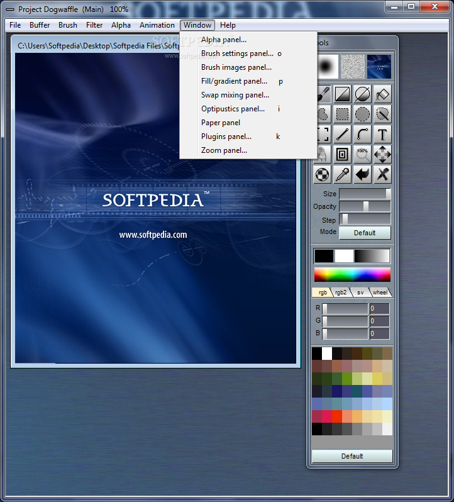Click the brush Size slider
This screenshot has width=454, height=502.
pos(365,194)
